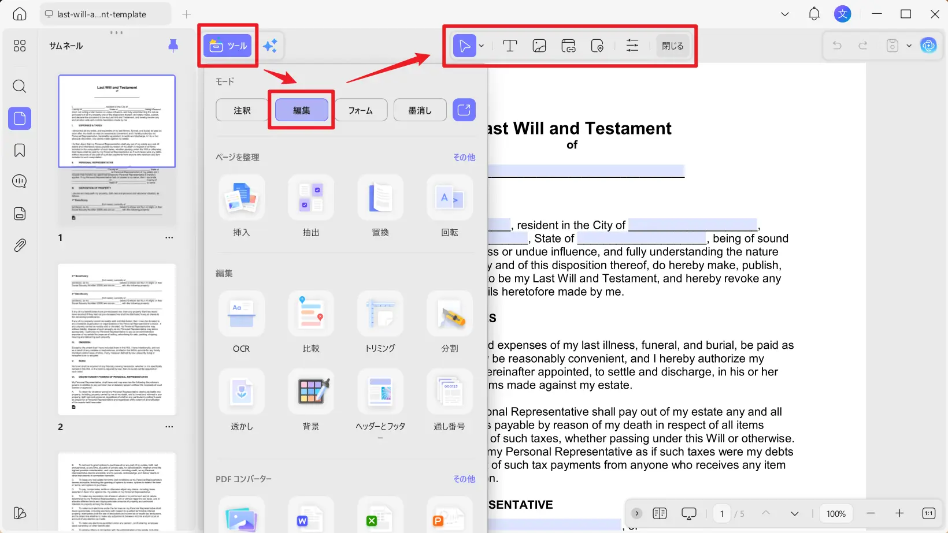The height and width of the screenshot is (533, 948).
Task: Open the bookmark panel in left sidebar
Action: [x=20, y=150]
